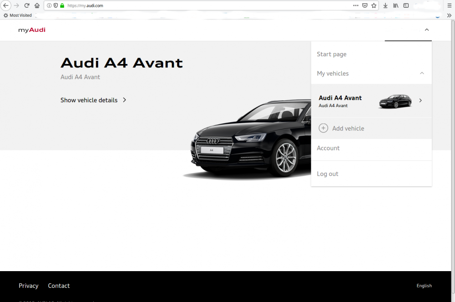Viewport: 455px width, 302px height.
Task: Click Add vehicle label
Action: coord(348,128)
